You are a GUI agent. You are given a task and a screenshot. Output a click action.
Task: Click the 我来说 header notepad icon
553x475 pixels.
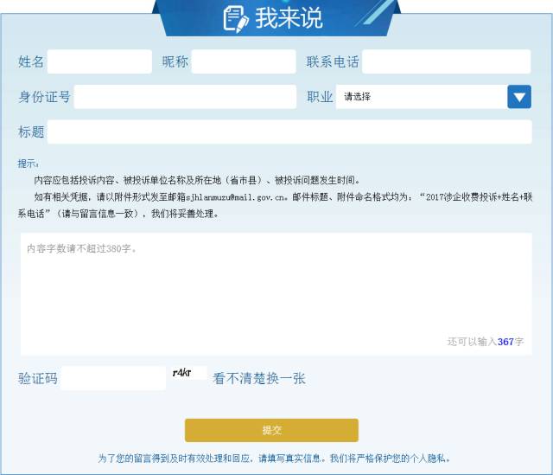[x=236, y=19]
